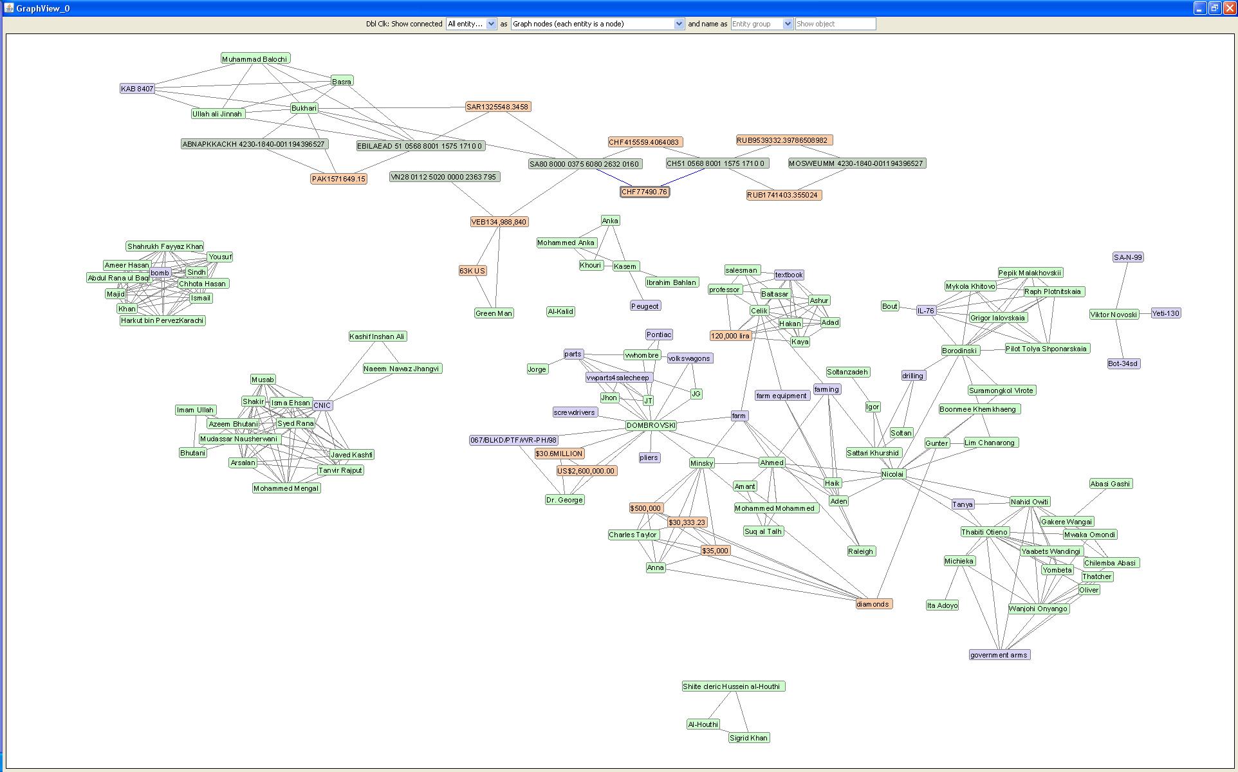Select the US$2,600,000.00 node
The height and width of the screenshot is (772, 1238).
[587, 471]
